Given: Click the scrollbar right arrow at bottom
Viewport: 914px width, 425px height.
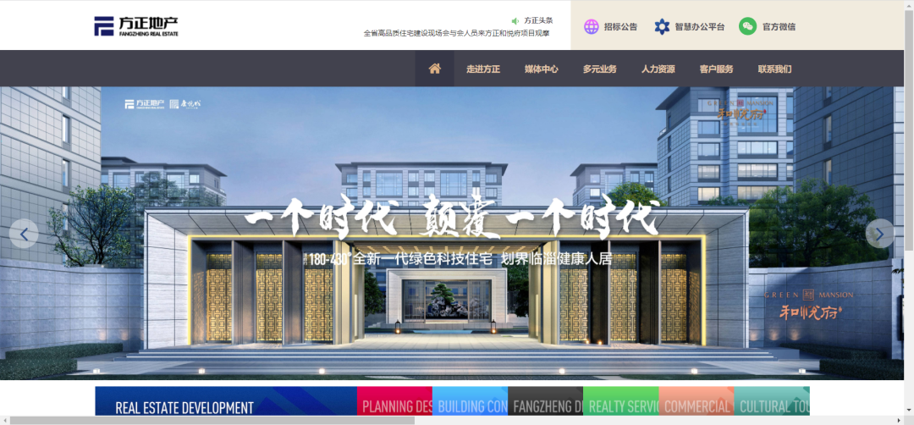Looking at the screenshot, I should click(x=900, y=420).
